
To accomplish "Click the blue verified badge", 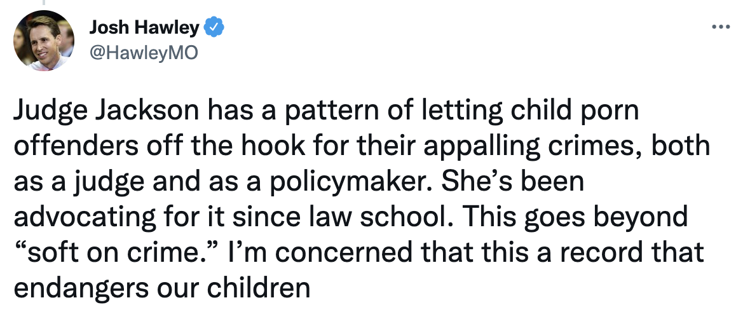I will pos(214,27).
